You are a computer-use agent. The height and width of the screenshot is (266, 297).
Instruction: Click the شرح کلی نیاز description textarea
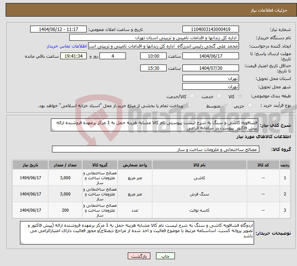click(155, 125)
